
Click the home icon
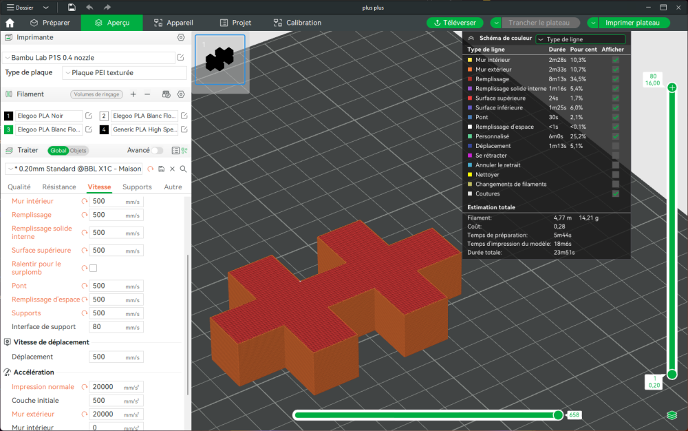10,23
